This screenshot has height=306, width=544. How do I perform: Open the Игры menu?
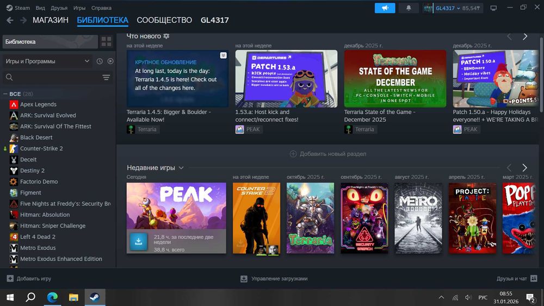pos(79,8)
